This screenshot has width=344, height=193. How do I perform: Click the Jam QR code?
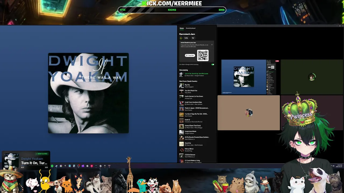pyautogui.click(x=203, y=55)
